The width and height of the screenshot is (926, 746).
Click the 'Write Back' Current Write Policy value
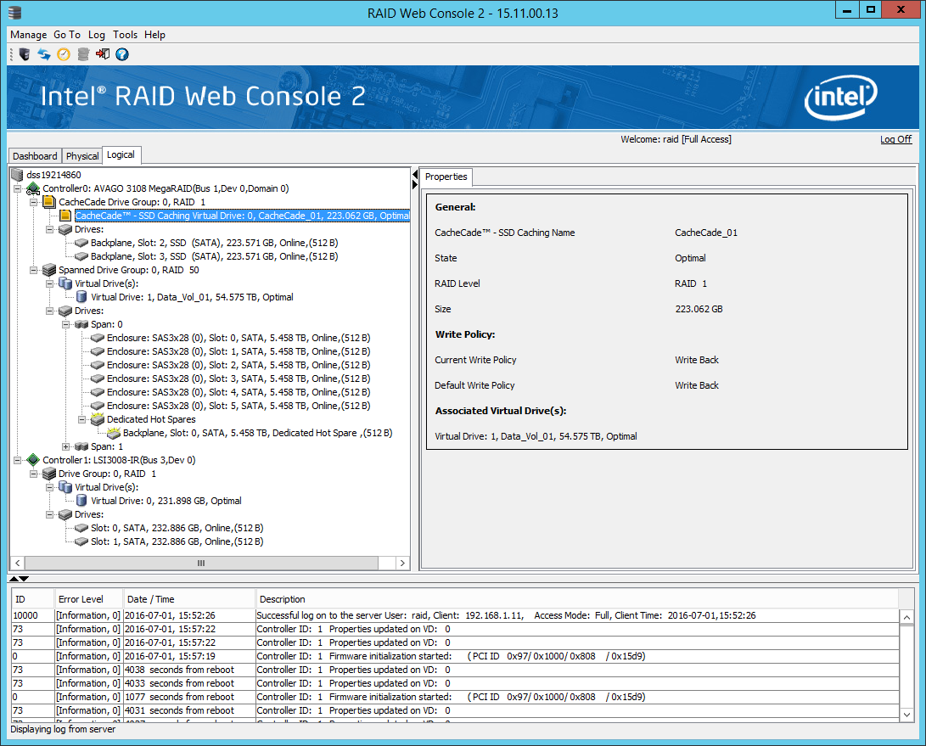[x=697, y=360]
